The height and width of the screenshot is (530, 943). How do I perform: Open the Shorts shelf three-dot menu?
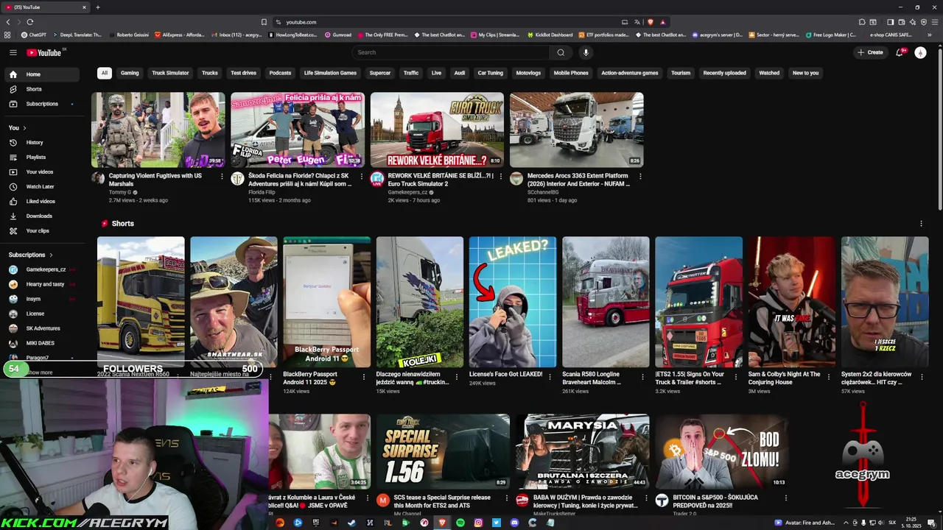921,224
